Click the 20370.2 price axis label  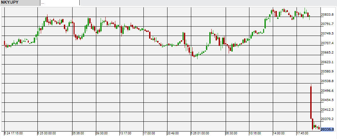[328, 119]
